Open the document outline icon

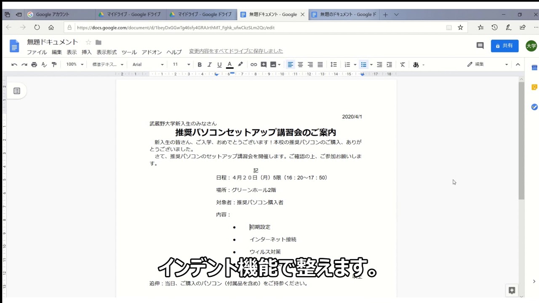pyautogui.click(x=17, y=91)
